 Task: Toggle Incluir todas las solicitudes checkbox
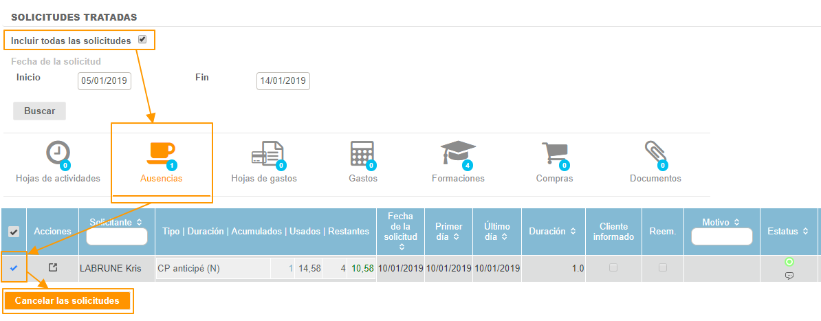point(142,40)
